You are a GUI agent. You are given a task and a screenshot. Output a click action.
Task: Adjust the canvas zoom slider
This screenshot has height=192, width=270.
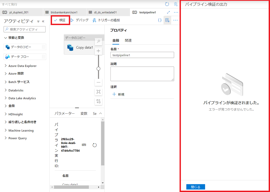tap(98, 69)
